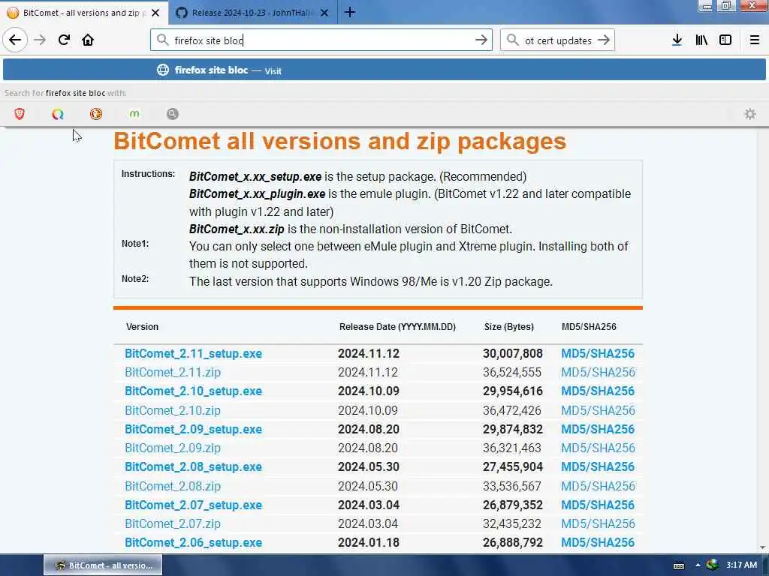769x576 pixels.
Task: Search with the green m engine icon
Action: point(134,114)
